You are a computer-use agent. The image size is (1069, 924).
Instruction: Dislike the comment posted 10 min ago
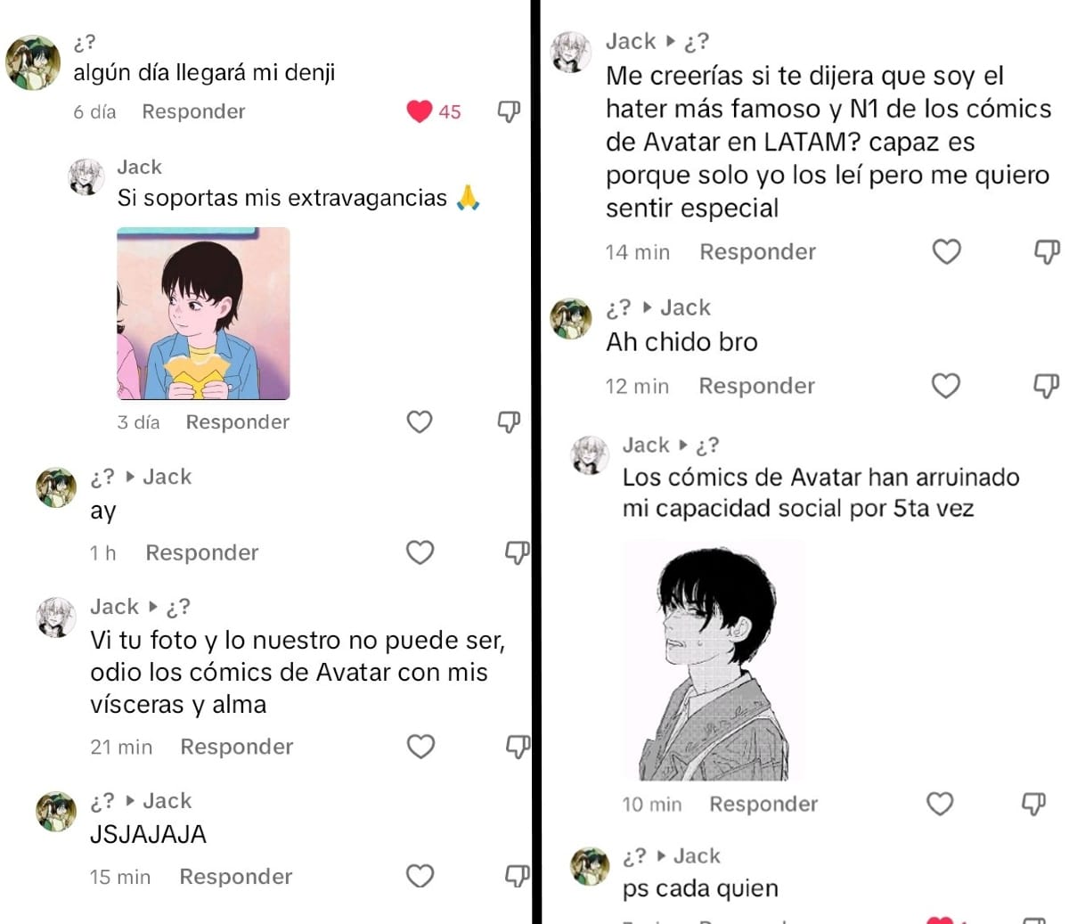[1032, 805]
